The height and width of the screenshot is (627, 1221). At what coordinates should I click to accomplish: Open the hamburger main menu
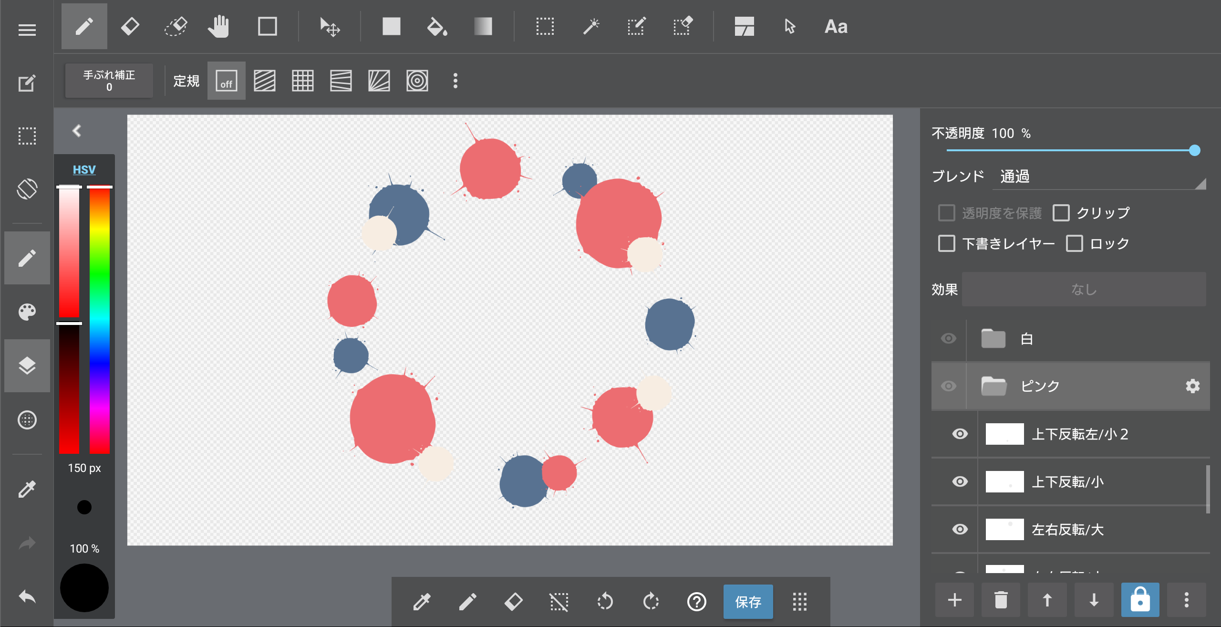coord(27,30)
